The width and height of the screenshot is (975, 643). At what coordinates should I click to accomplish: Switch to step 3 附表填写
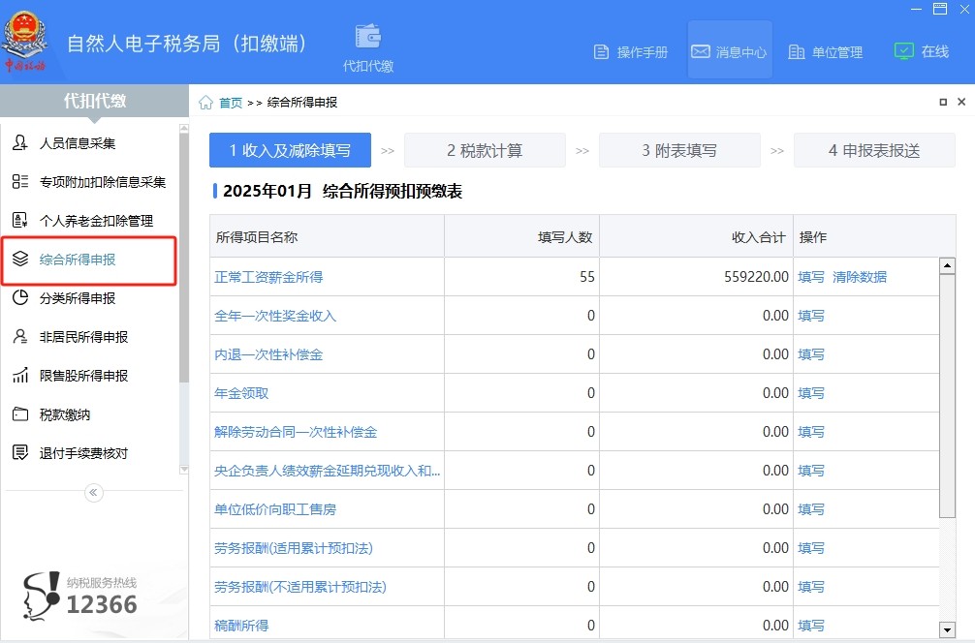click(679, 150)
